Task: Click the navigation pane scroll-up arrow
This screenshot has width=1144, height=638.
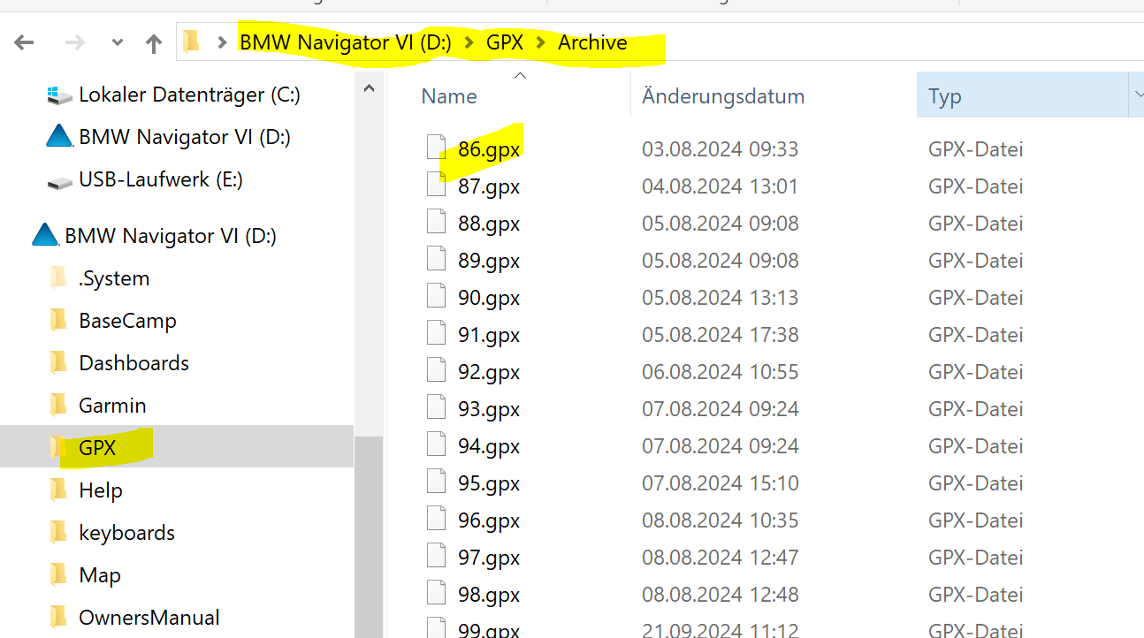Action: coord(370,88)
